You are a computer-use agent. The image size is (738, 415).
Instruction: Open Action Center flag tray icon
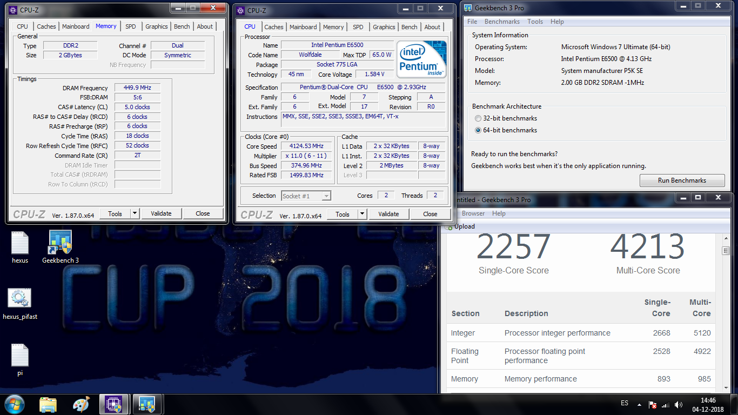(x=653, y=404)
